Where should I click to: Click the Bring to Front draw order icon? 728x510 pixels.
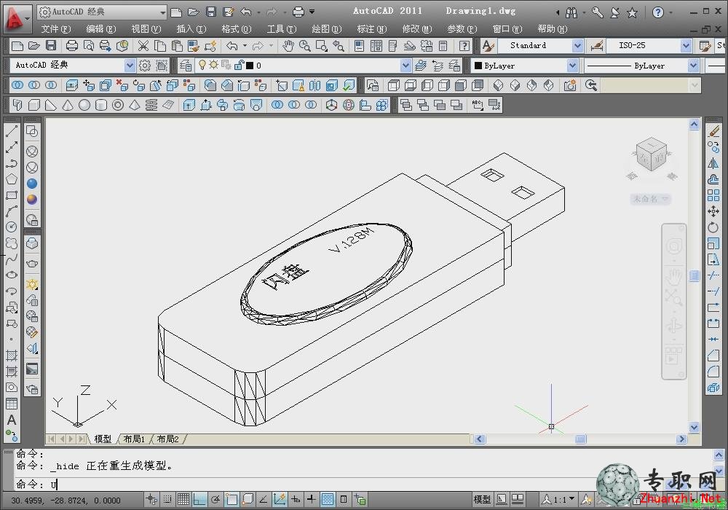coord(405,106)
